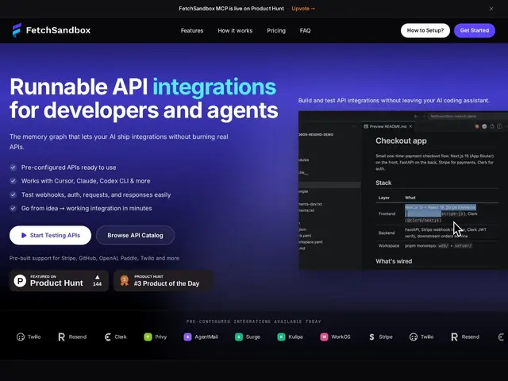Screen dimensions: 508x381
Task: Click the checkmark beside Go from idea
Action: (x=13, y=208)
